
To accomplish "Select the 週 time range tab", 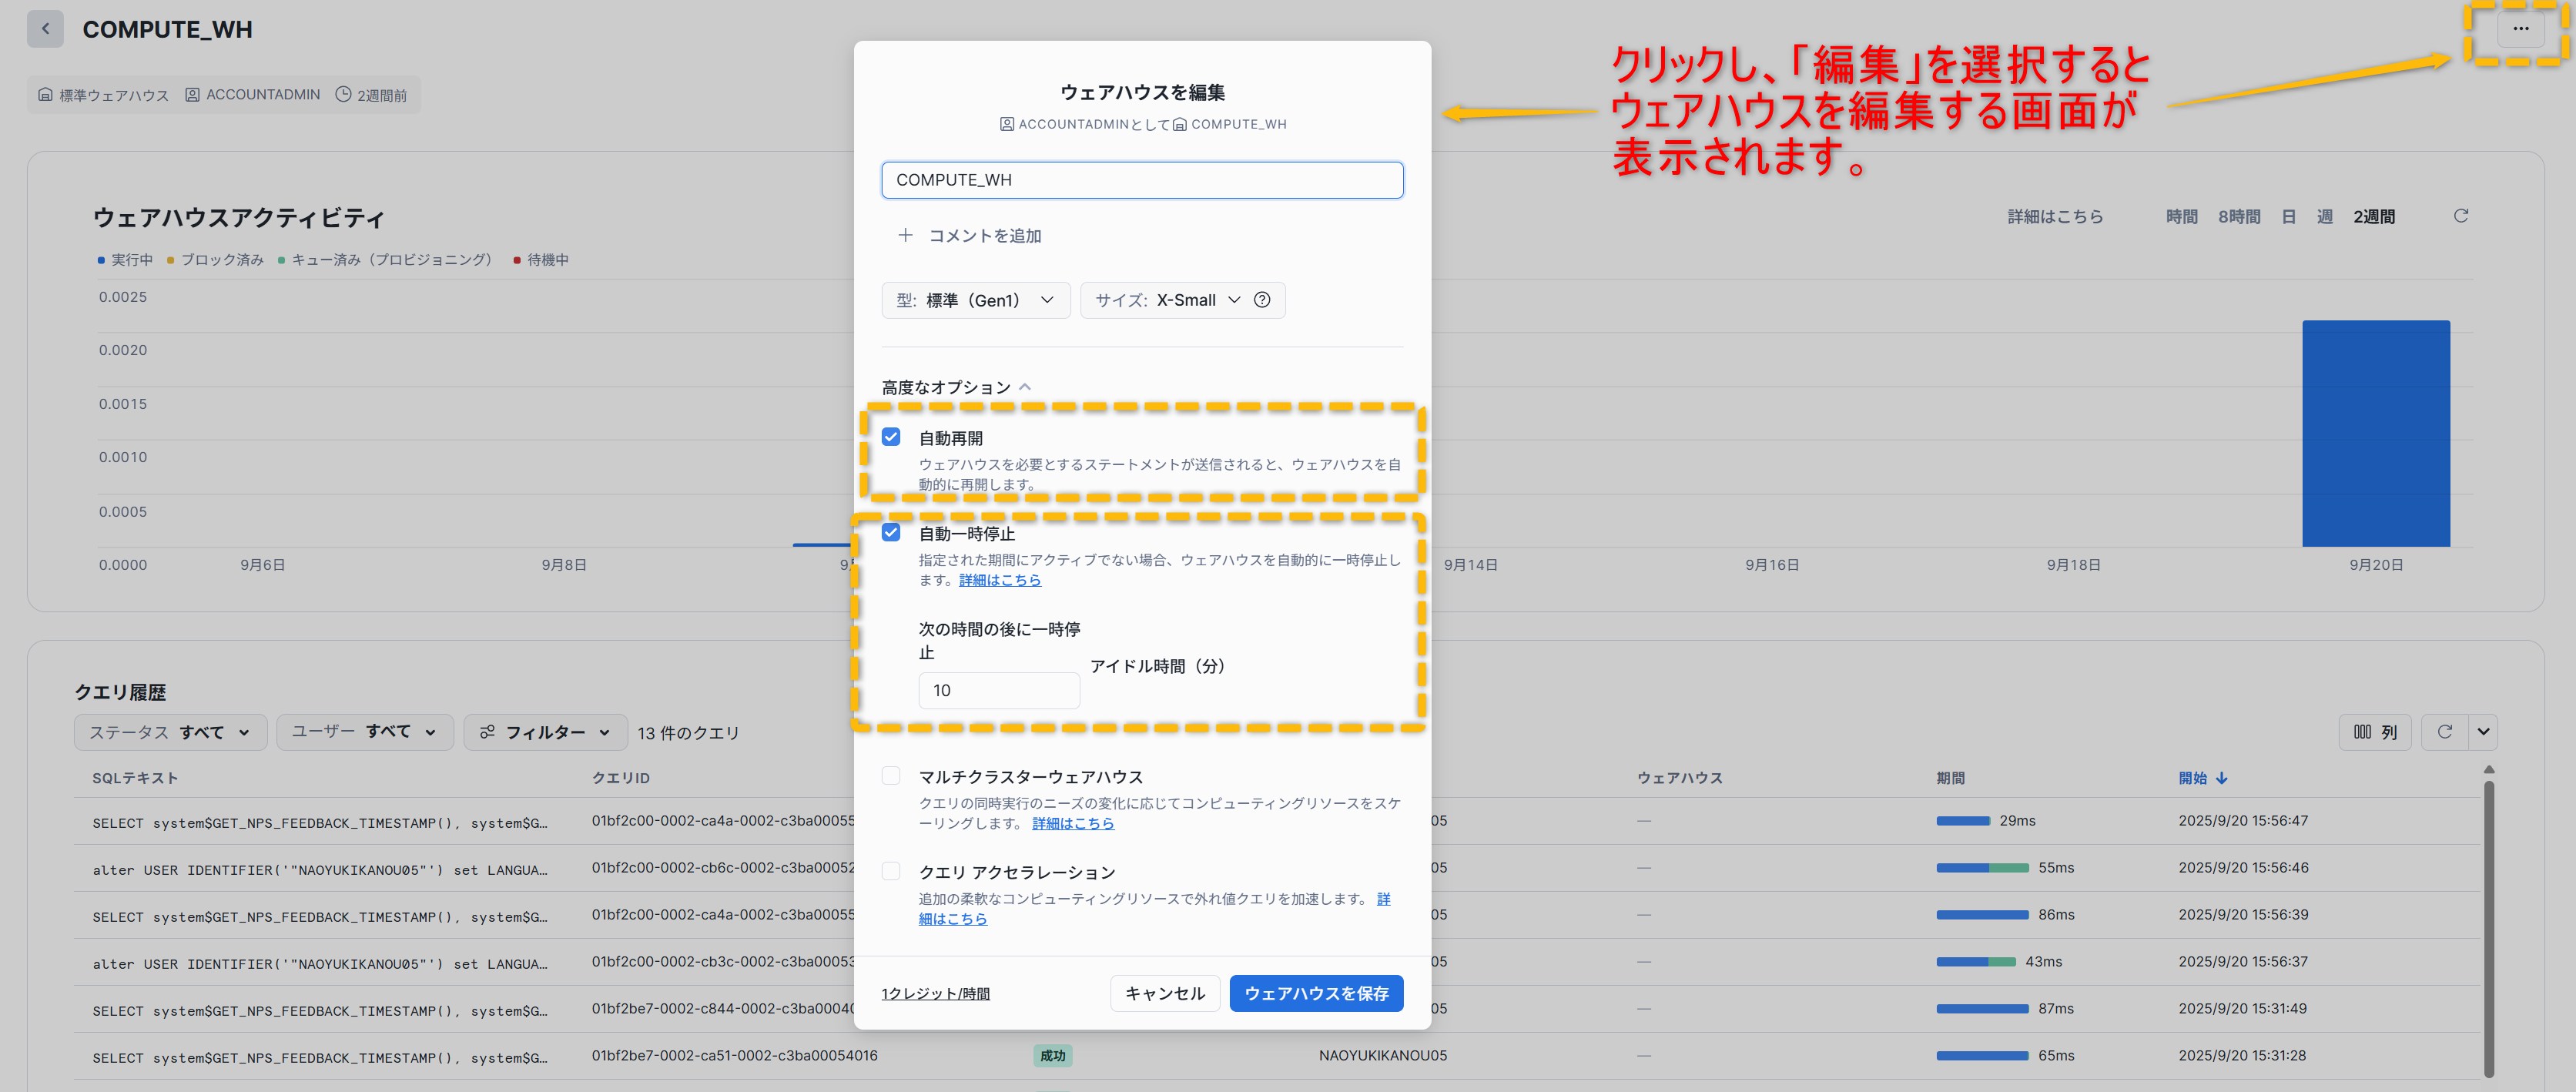I will [x=2324, y=217].
